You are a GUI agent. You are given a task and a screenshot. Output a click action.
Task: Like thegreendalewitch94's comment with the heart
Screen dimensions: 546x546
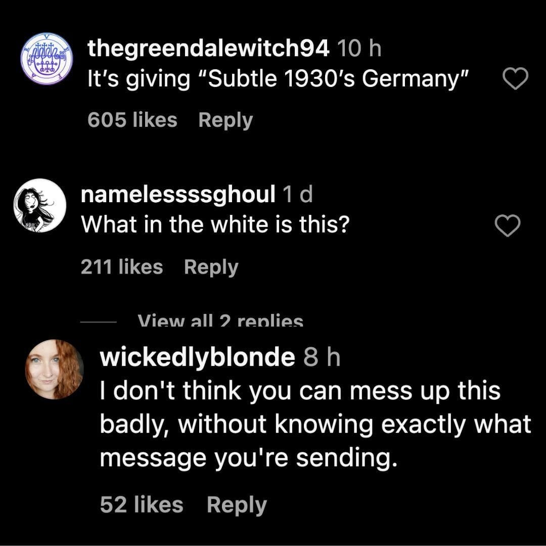coord(516,79)
